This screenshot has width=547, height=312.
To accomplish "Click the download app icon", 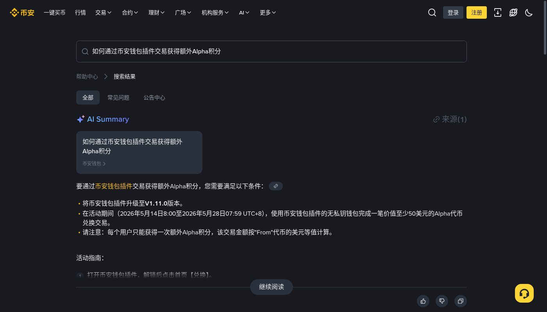I will (x=498, y=12).
